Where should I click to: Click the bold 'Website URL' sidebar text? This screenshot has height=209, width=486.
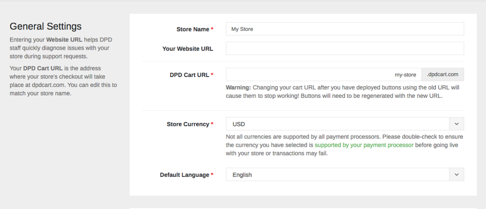click(65, 40)
